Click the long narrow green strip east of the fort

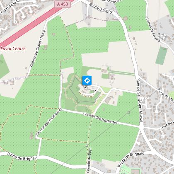click(122, 72)
